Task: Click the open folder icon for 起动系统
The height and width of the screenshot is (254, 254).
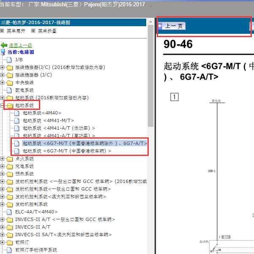Action: (10, 106)
